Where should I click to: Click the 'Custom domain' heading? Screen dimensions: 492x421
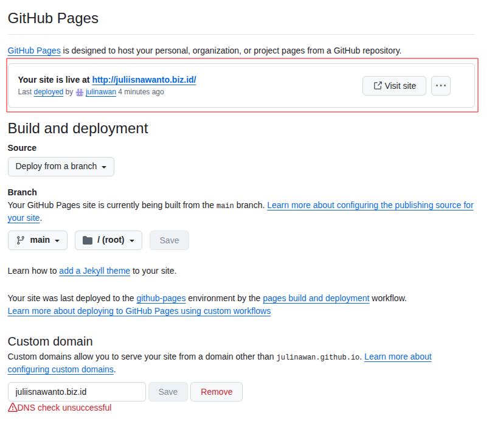pyautogui.click(x=50, y=341)
